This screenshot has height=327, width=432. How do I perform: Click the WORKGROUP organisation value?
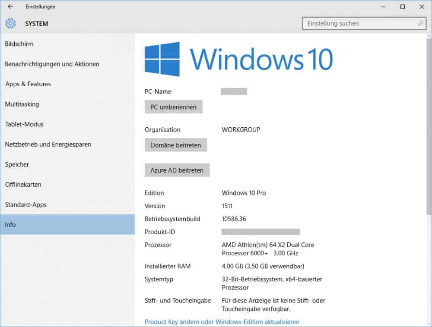click(241, 130)
